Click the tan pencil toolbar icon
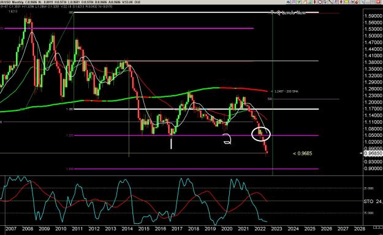383x235 pixels. (x=304, y=2)
